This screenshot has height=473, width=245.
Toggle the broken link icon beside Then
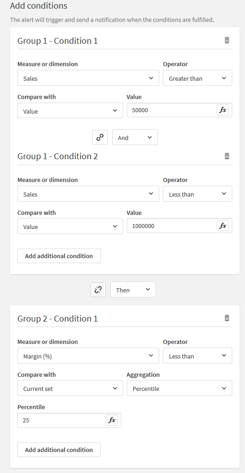[98, 290]
